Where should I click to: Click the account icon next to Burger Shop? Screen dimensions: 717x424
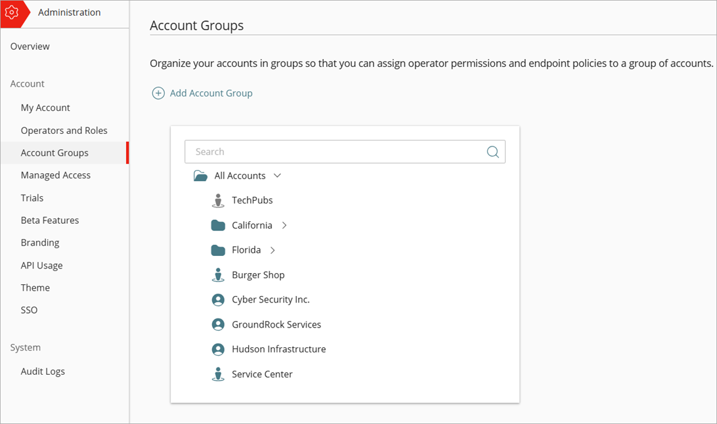218,274
